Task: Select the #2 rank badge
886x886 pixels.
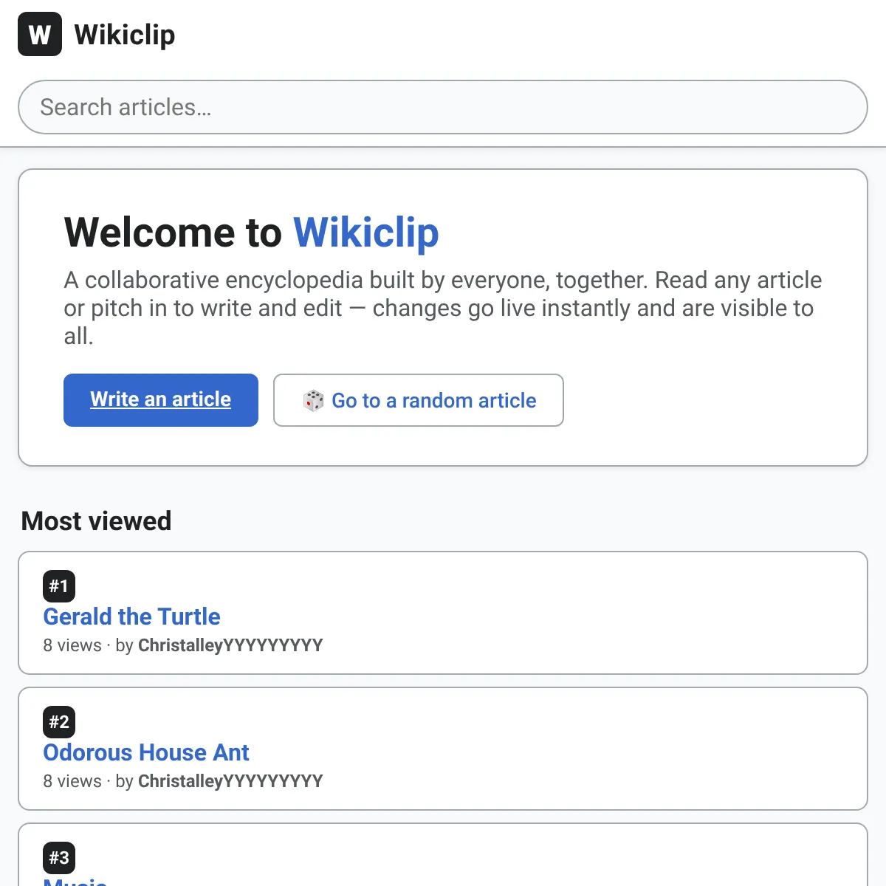Action: (59, 722)
